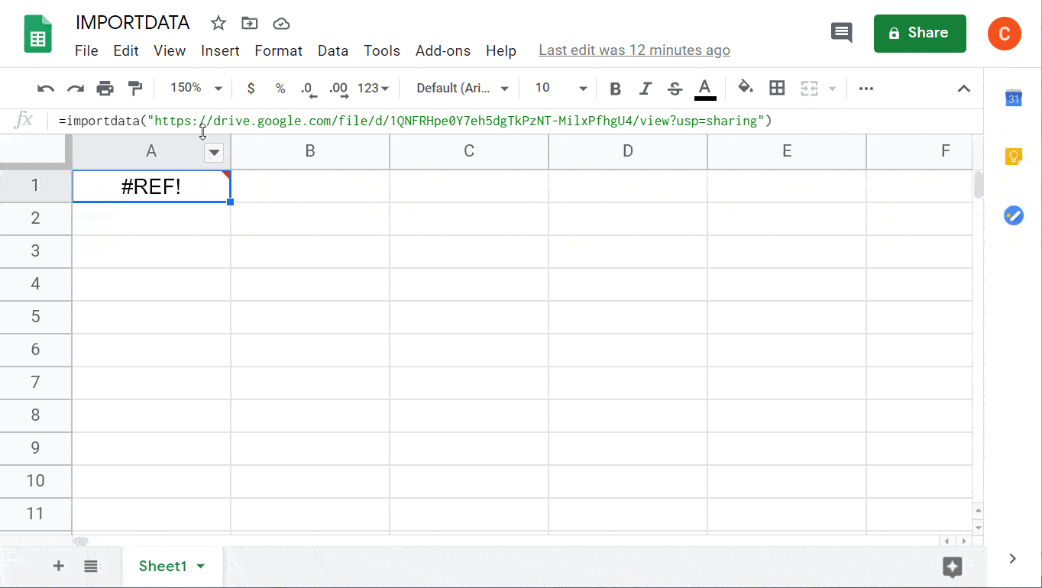This screenshot has width=1042, height=588.
Task: Toggle bold formatting
Action: (615, 88)
